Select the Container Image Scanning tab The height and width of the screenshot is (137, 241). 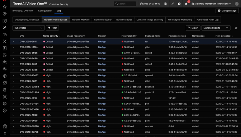(150, 20)
